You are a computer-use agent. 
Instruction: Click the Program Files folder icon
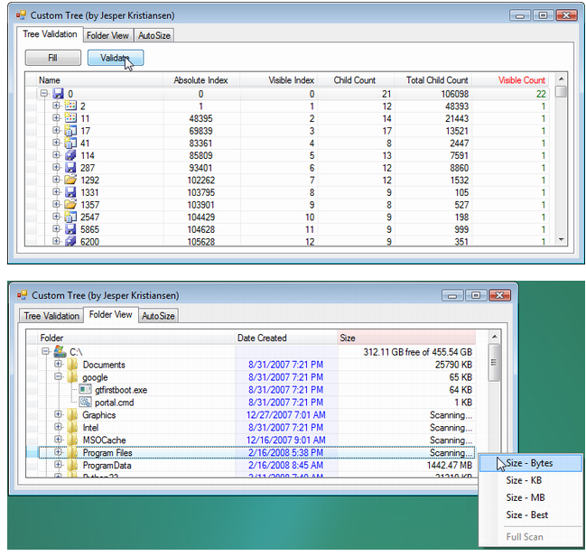(x=71, y=453)
